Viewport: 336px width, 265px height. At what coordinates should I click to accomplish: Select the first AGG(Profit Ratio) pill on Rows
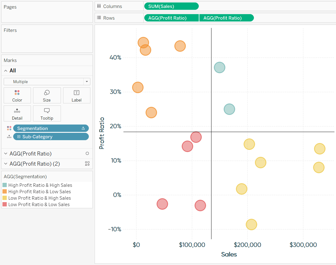(171, 17)
